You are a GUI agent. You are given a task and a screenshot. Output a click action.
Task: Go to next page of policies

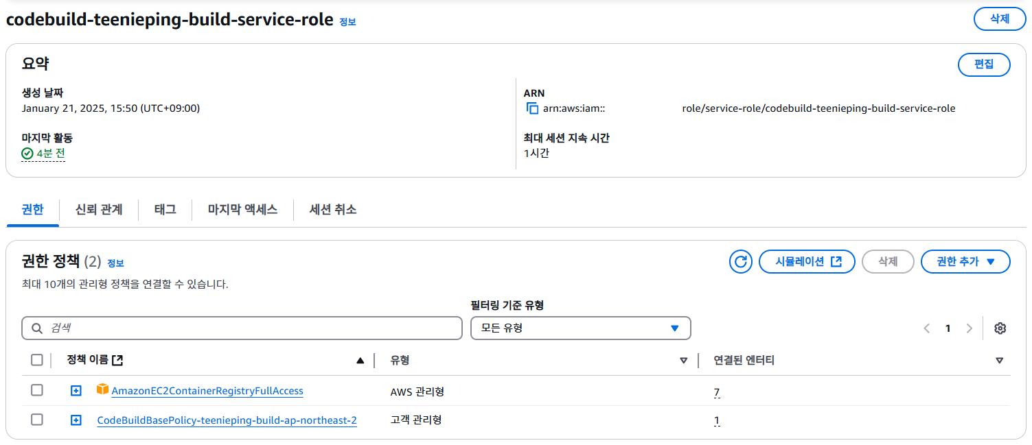point(969,328)
